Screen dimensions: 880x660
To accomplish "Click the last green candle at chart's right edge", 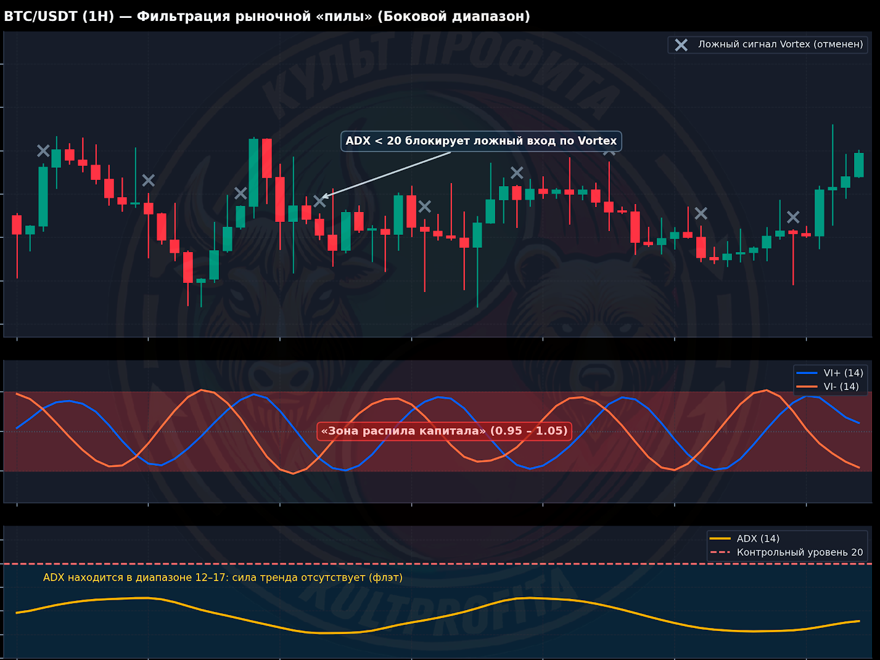I will [858, 165].
